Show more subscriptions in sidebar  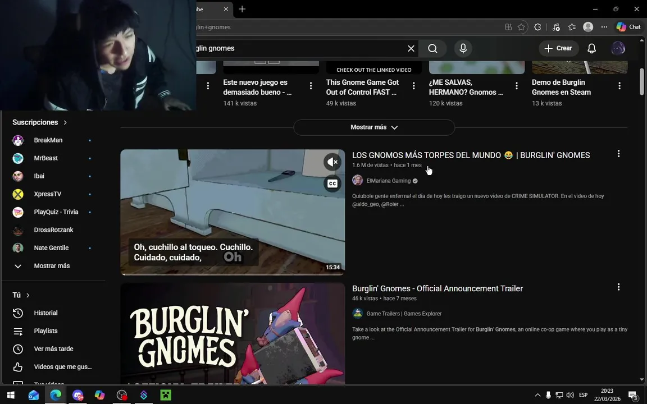pos(52,266)
